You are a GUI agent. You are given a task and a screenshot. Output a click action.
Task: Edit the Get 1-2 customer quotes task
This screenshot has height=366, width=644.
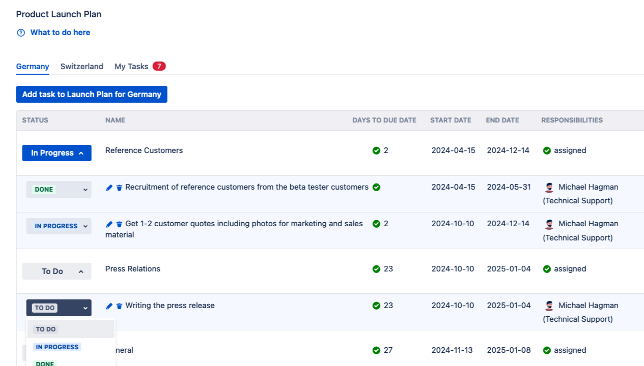(x=109, y=224)
